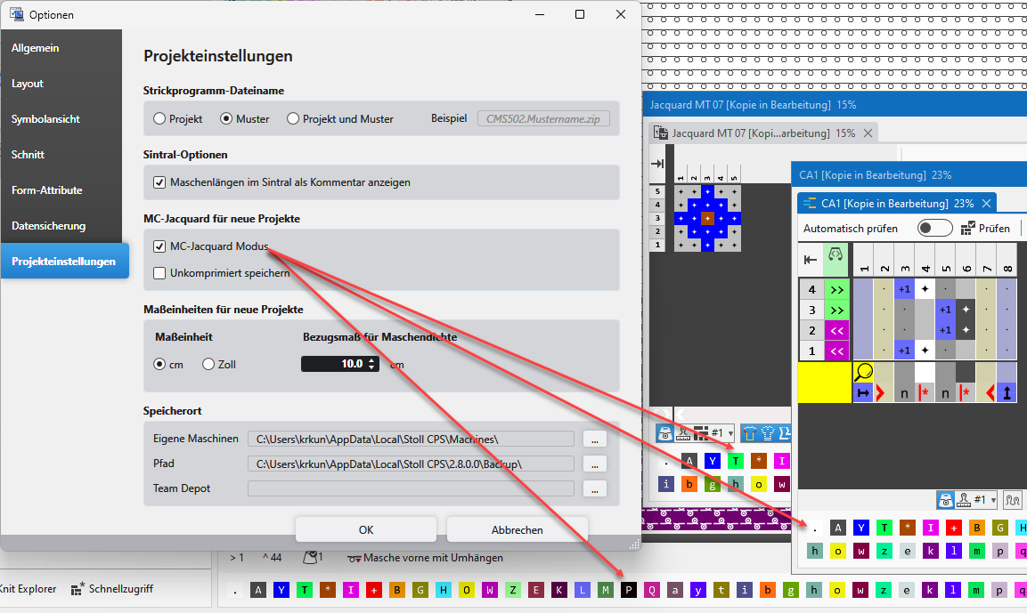Click the magnifier icon in the yellow cell
The height and width of the screenshot is (613, 1027).
[x=863, y=372]
